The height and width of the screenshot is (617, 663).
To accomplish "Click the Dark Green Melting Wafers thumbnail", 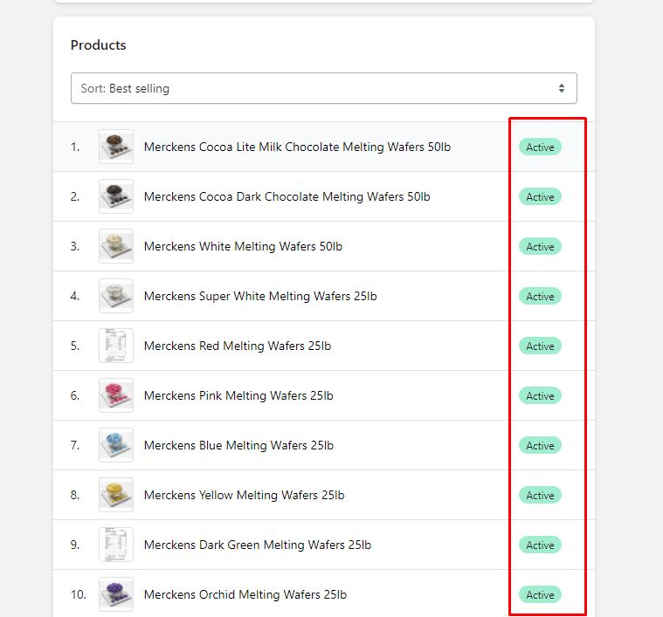I will (116, 545).
